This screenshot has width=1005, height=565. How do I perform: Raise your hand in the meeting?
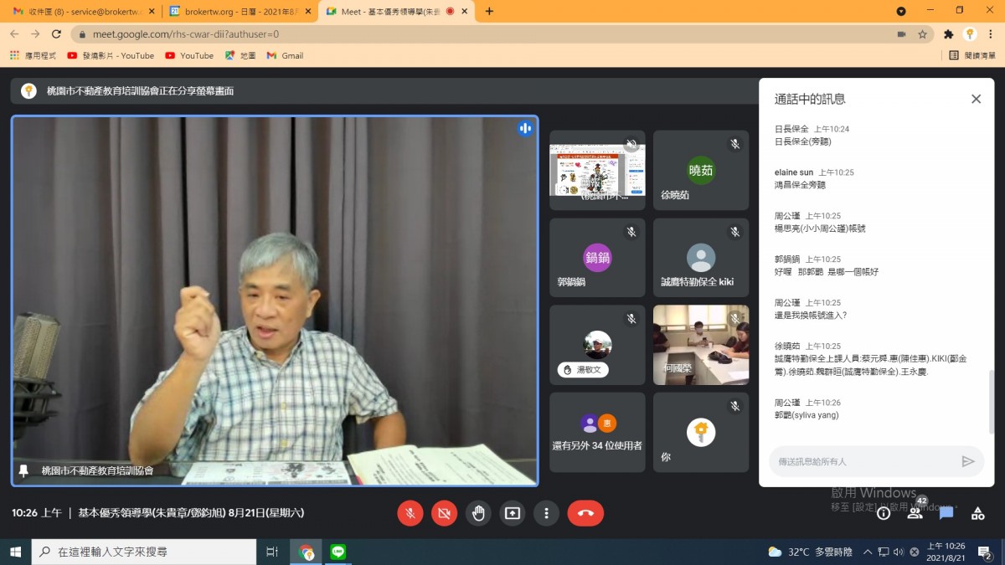click(478, 513)
